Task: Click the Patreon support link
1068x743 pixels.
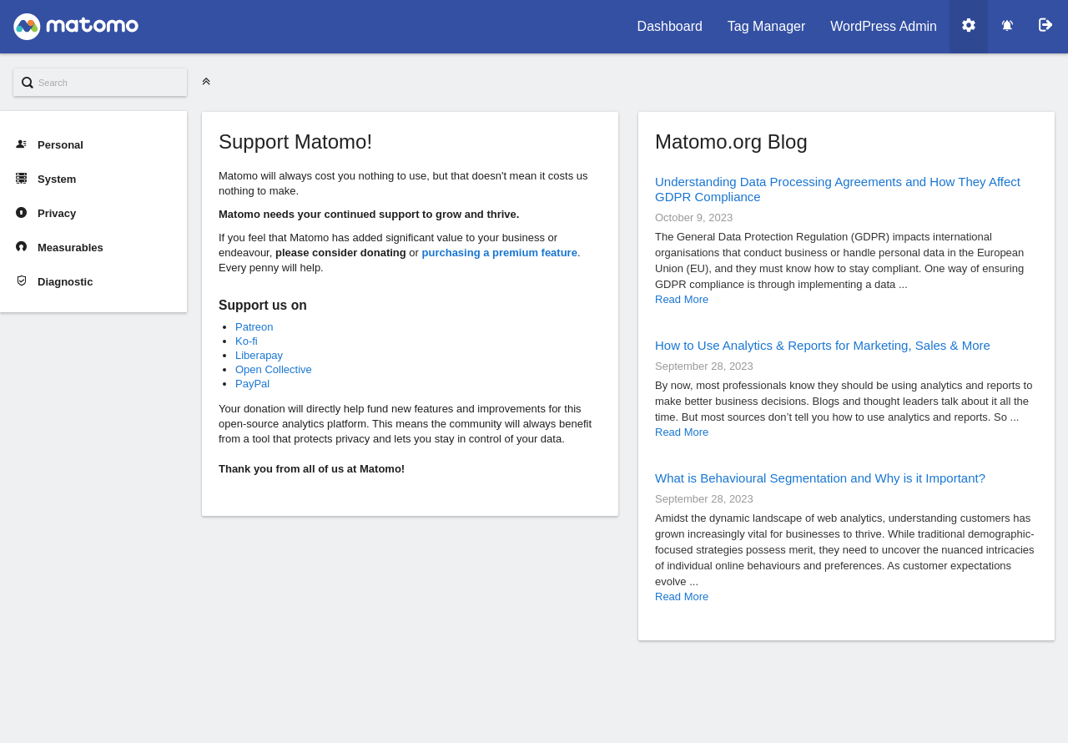Action: click(x=254, y=327)
